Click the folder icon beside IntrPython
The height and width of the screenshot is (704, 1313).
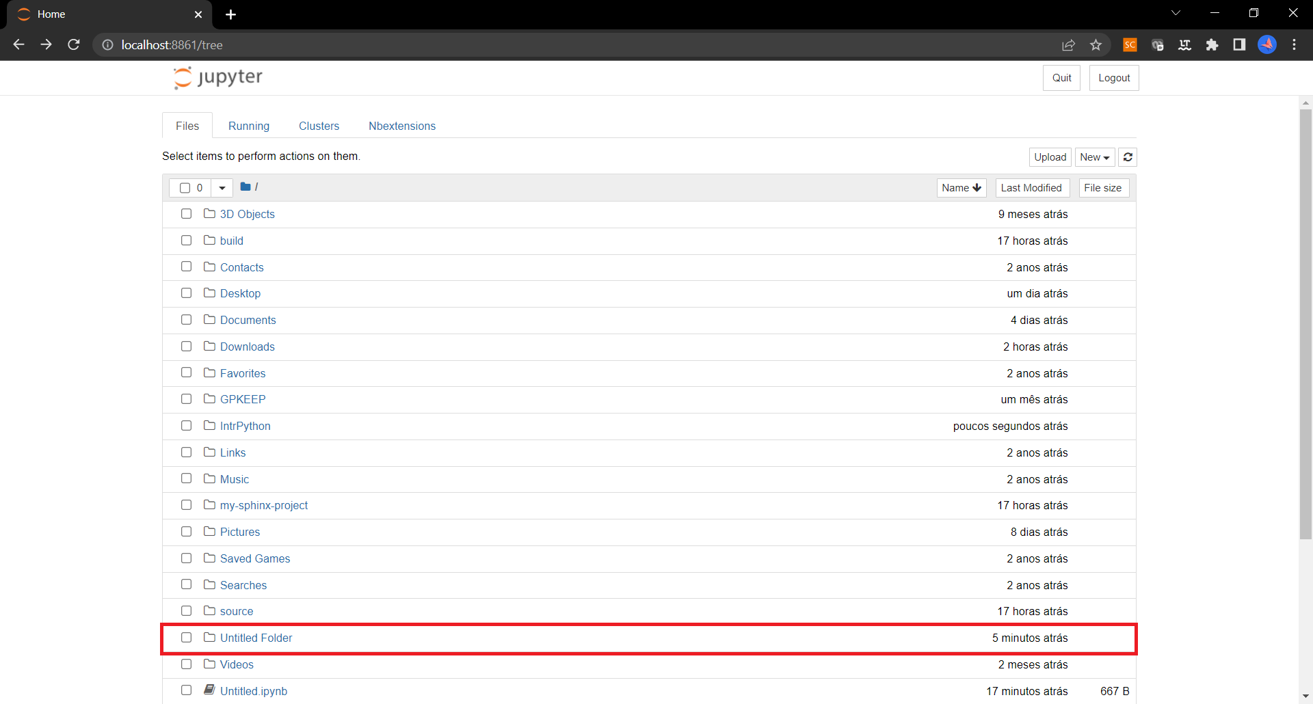click(x=209, y=426)
